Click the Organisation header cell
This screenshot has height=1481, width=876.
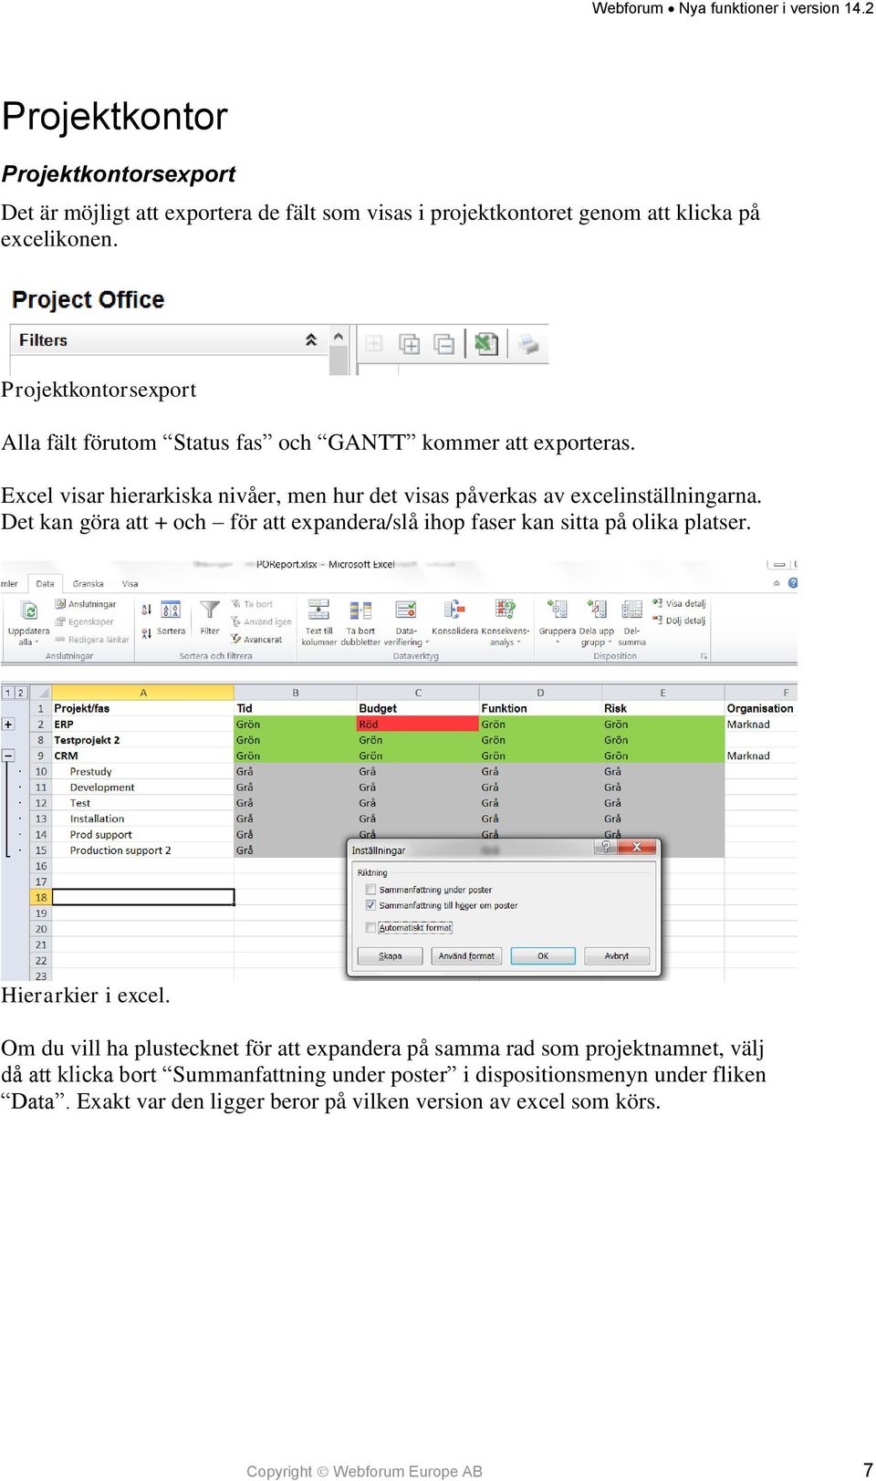(x=761, y=708)
